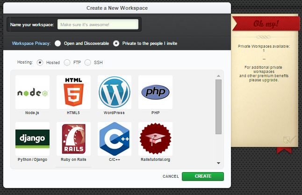Click the 'Oh my!' red ribbon banner
The width and height of the screenshot is (302, 195).
click(x=266, y=24)
